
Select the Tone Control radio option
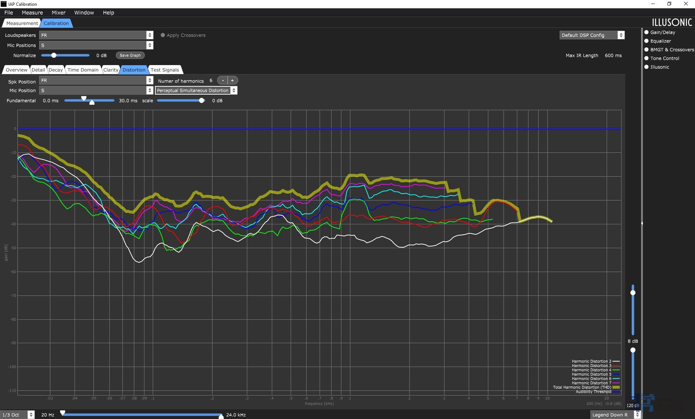646,58
